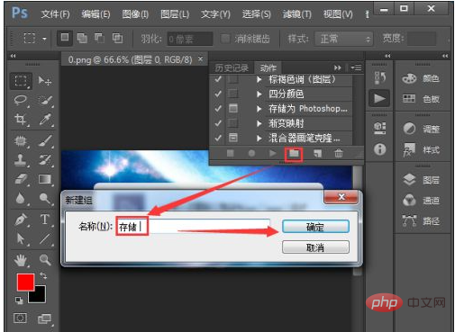Open the Actions play icon in dock
Screen dimensions: 455x332
tap(379, 98)
